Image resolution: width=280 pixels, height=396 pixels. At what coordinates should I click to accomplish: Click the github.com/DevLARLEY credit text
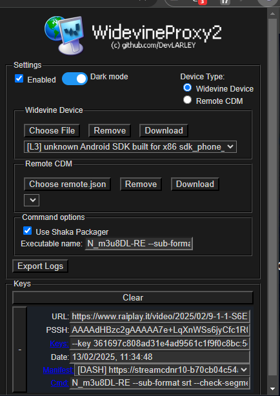coord(153,45)
